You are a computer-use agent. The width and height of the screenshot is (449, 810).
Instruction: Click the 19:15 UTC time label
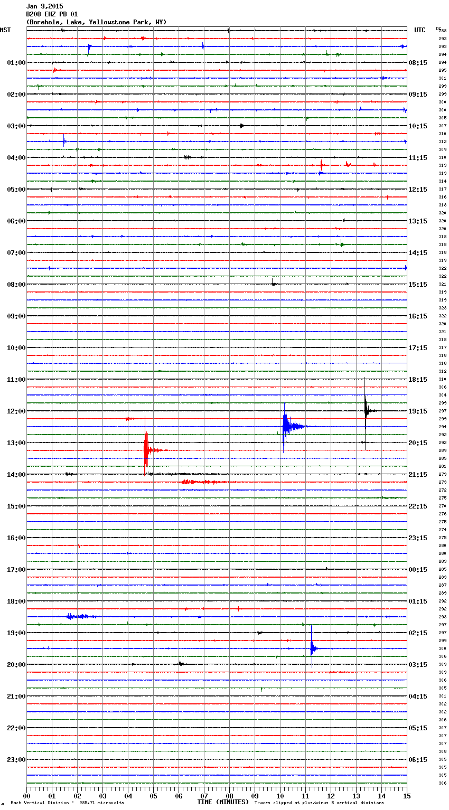click(418, 411)
